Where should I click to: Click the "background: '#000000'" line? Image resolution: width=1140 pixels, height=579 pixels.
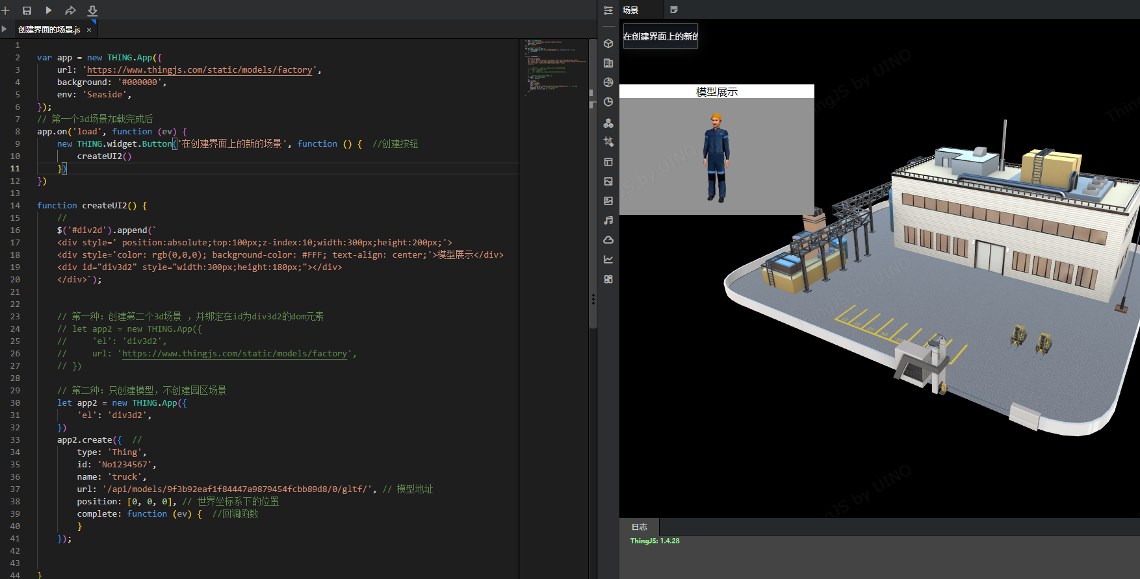point(112,82)
